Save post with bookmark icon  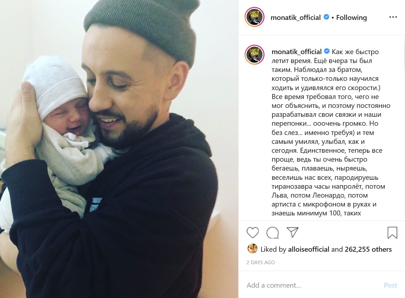coord(392,232)
